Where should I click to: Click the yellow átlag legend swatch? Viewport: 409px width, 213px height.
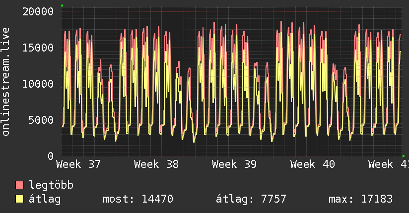[19, 199]
